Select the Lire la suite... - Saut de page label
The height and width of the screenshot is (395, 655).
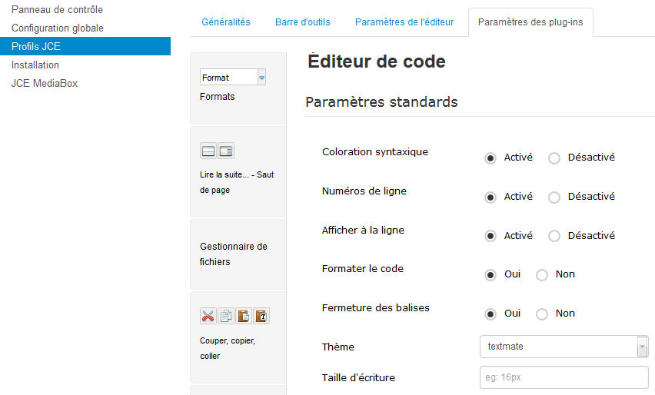tap(237, 182)
